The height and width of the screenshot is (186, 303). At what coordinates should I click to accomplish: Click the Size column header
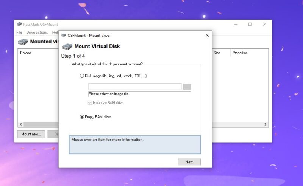[x=217, y=53]
